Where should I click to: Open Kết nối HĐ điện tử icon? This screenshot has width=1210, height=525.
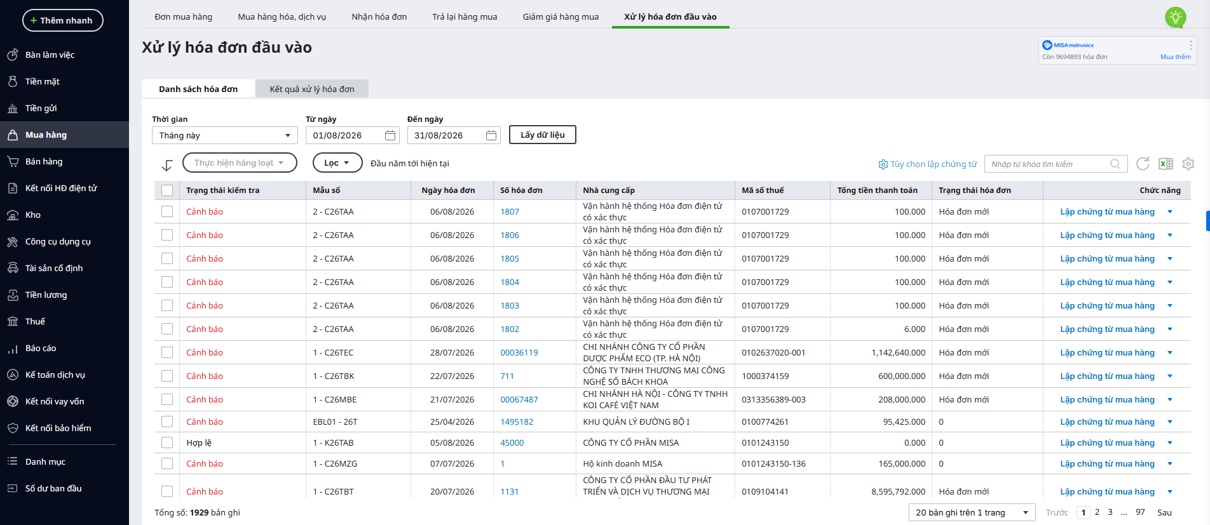(13, 188)
